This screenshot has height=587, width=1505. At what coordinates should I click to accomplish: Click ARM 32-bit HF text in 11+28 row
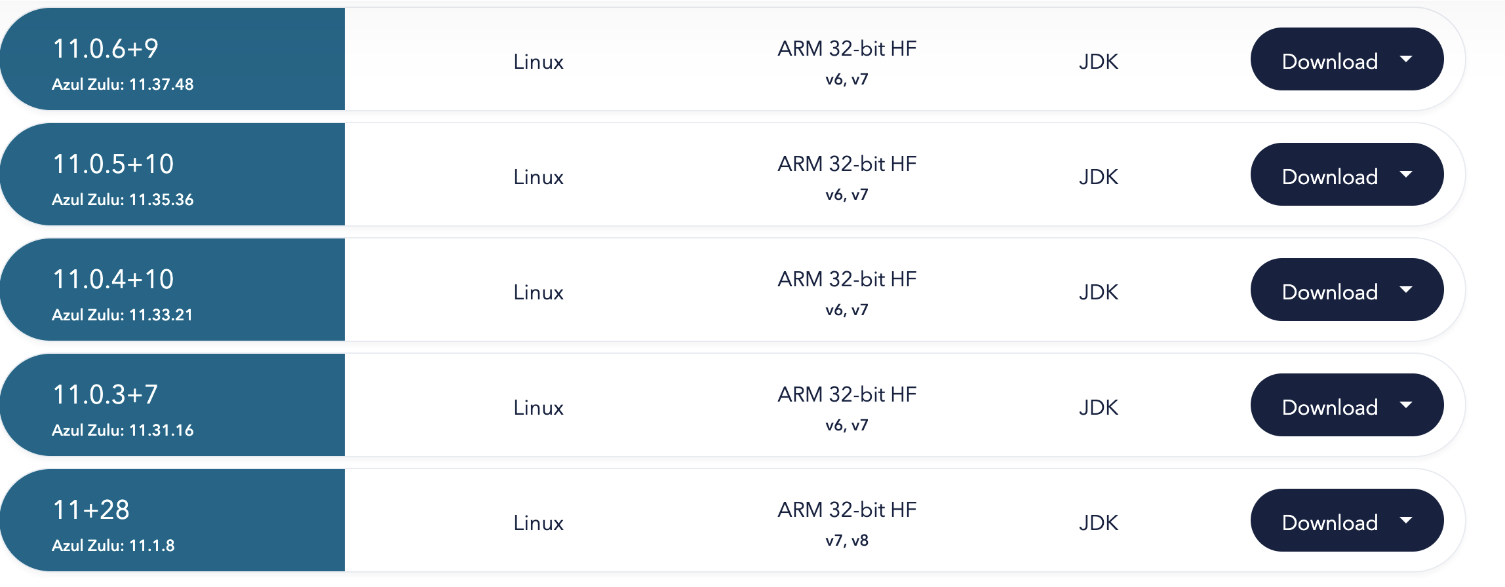(847, 510)
